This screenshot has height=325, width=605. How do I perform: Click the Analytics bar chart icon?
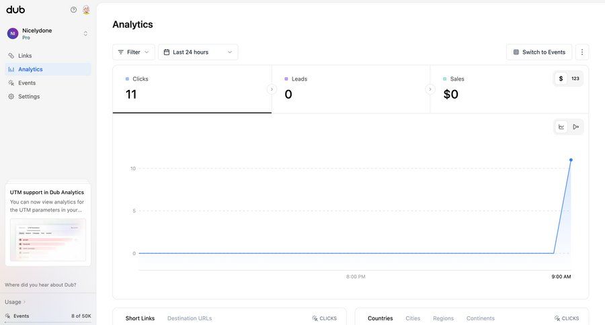[x=11, y=69]
